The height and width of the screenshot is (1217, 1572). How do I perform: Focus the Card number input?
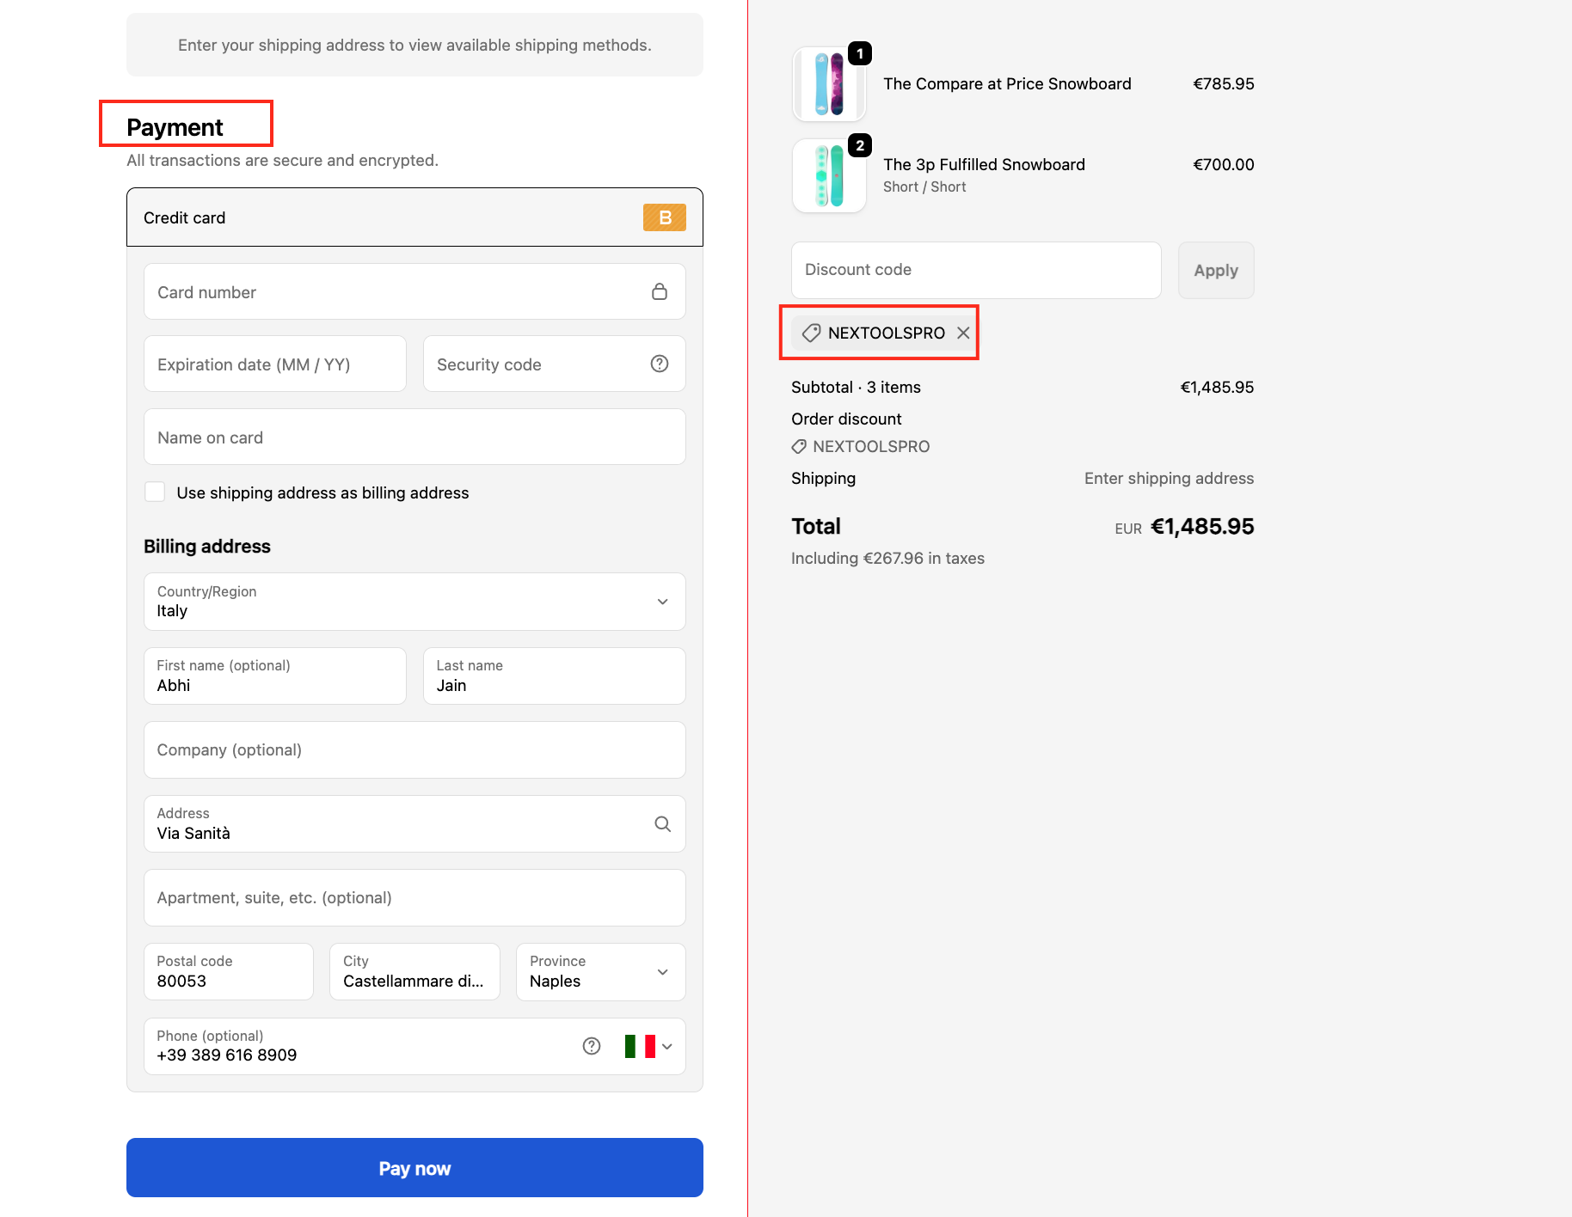click(396, 292)
